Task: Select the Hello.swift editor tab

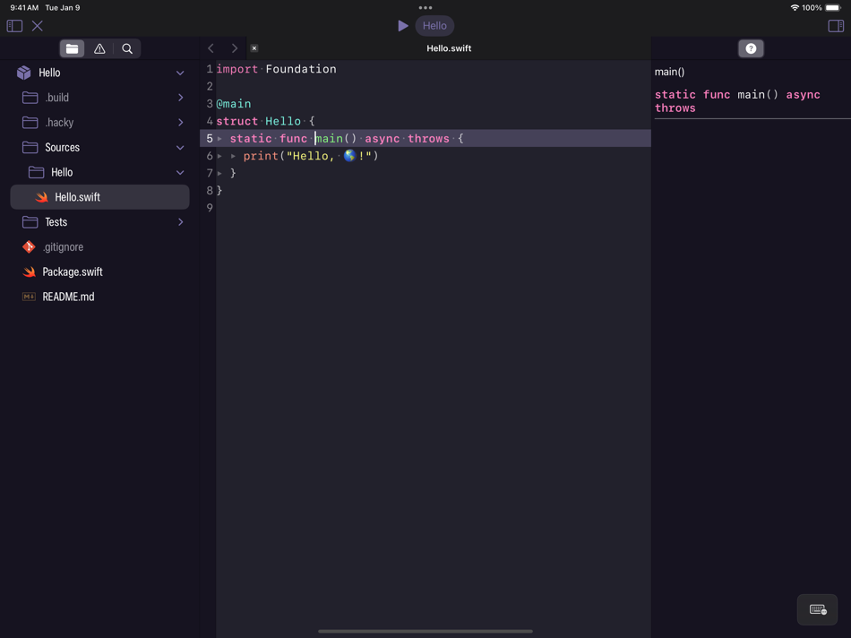Action: [x=448, y=47]
